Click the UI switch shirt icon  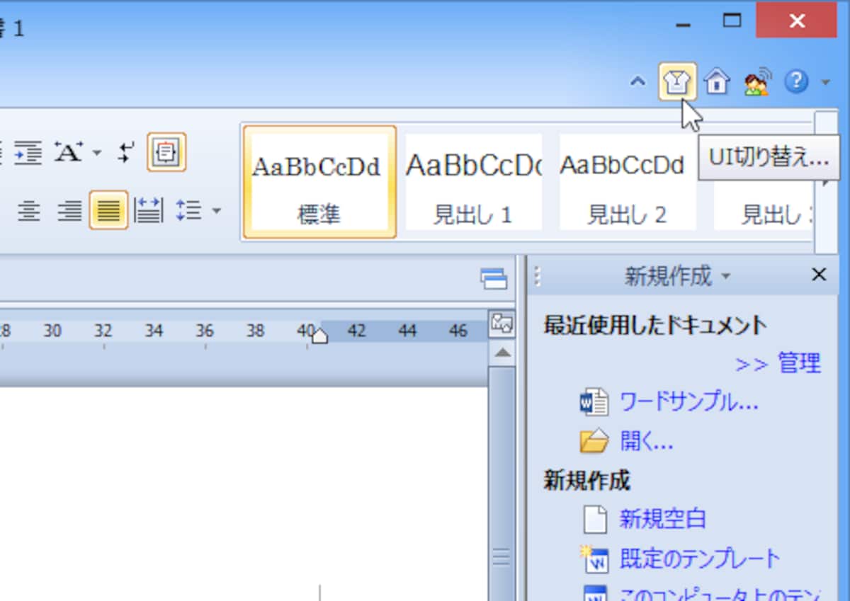click(677, 82)
